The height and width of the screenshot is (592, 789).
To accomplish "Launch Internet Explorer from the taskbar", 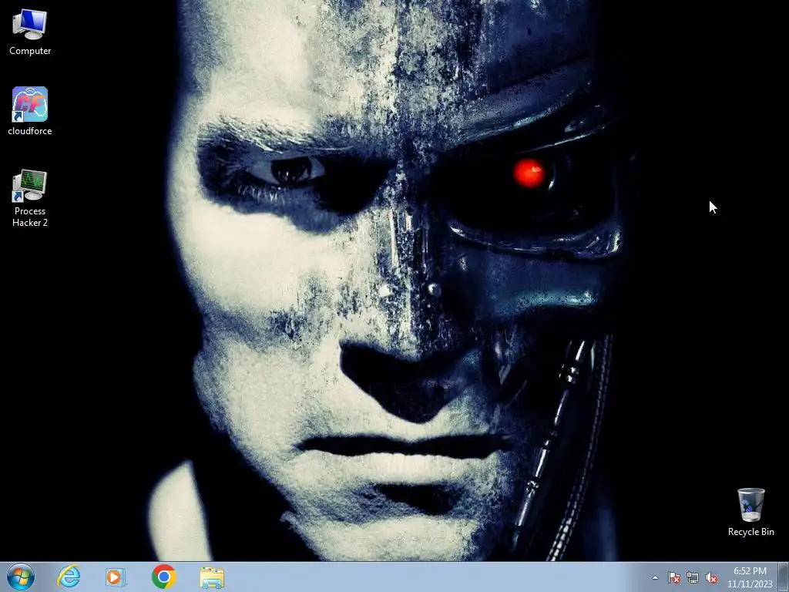I will 69,577.
